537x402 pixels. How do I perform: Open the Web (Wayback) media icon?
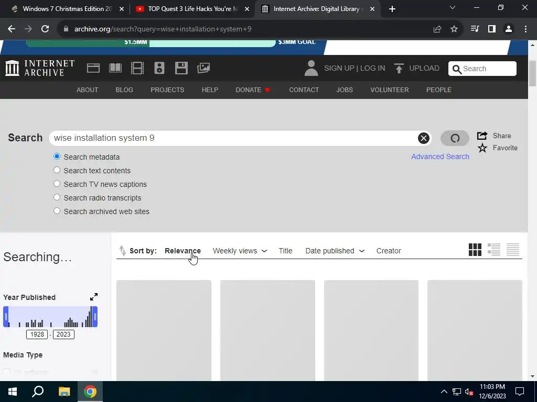93,68
